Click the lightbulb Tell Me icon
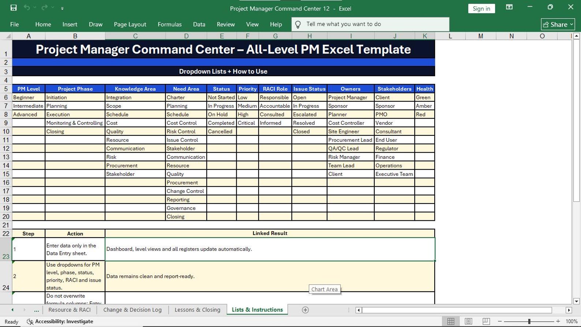The image size is (581, 327). click(x=298, y=24)
